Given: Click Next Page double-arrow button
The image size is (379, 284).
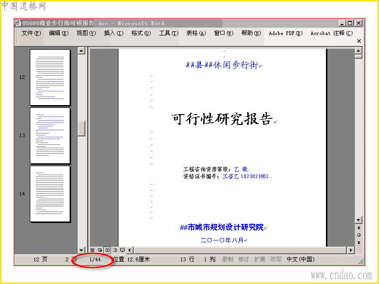Looking at the screenshot, I should pyautogui.click(x=359, y=242).
